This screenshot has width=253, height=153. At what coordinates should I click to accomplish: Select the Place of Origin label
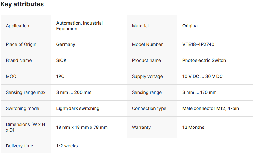click(x=21, y=44)
